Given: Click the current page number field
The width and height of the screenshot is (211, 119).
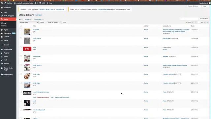Looking at the screenshot, I should pyautogui.click(x=199, y=22).
